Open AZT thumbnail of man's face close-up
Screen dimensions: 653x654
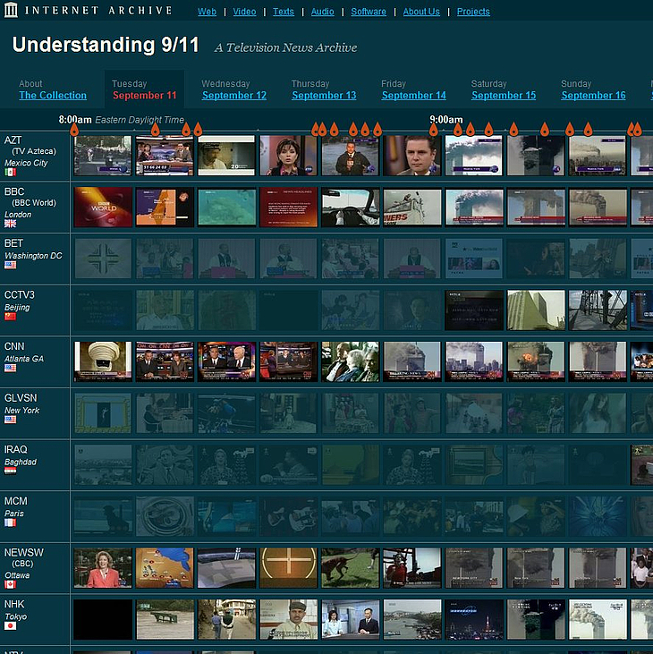pos(412,155)
